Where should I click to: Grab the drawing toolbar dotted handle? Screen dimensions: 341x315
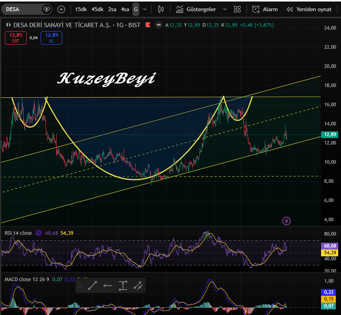(x=80, y=285)
